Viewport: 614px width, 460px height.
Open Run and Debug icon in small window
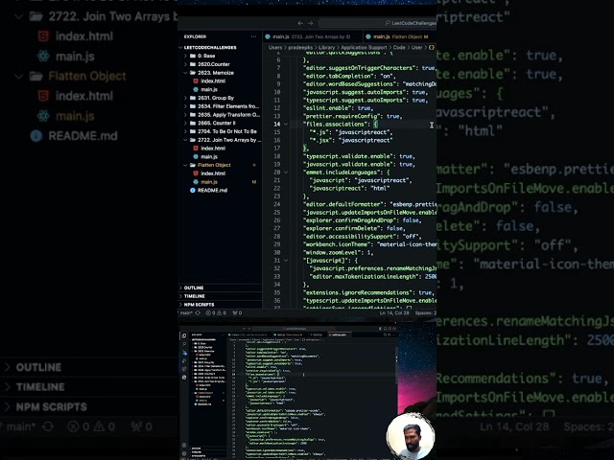[184, 360]
